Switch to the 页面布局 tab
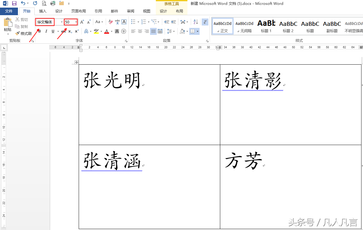 pyautogui.click(x=78, y=11)
